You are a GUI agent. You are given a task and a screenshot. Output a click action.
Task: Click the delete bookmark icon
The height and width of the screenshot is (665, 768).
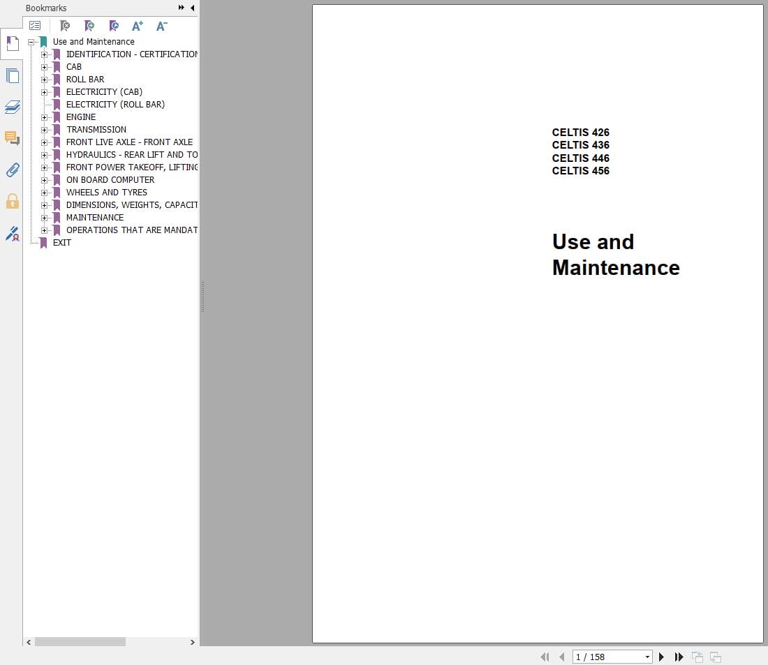point(65,25)
